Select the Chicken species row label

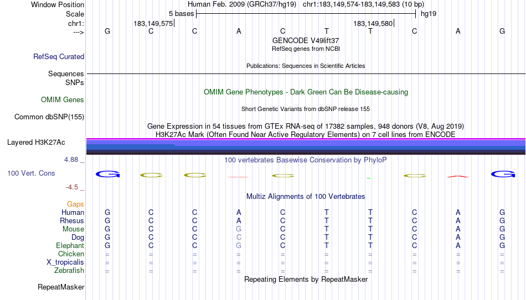pos(71,254)
